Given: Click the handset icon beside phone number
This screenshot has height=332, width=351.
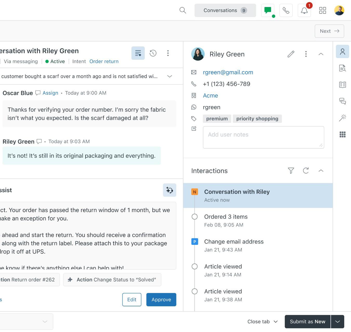Looking at the screenshot, I should pyautogui.click(x=194, y=84).
